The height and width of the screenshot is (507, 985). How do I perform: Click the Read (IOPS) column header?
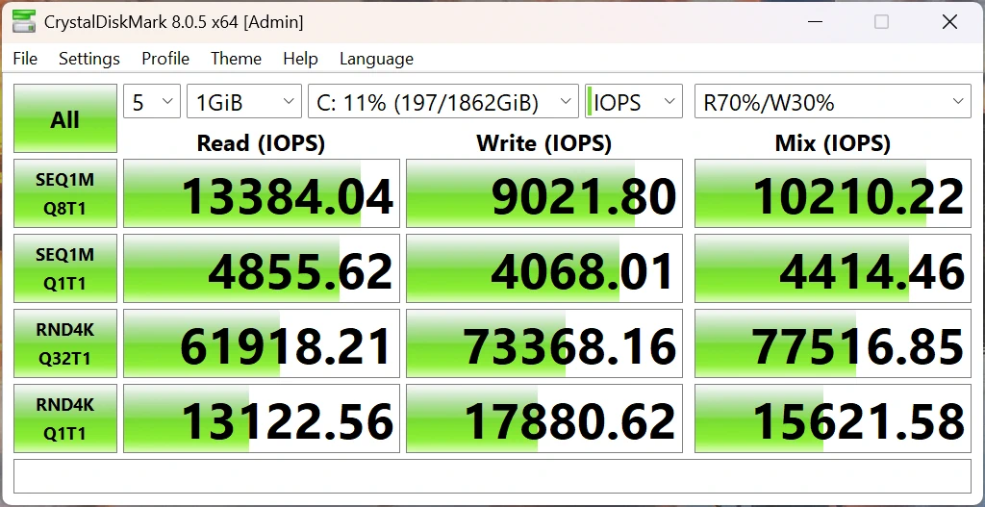[261, 143]
